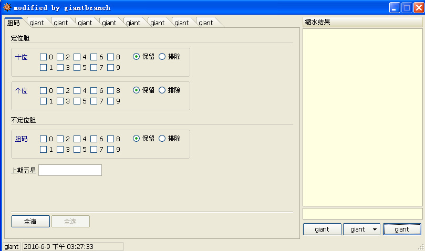The height and width of the screenshot is (251, 425).
Task: Click the resize grip in bottom-right corner
Action: pyautogui.click(x=421, y=247)
